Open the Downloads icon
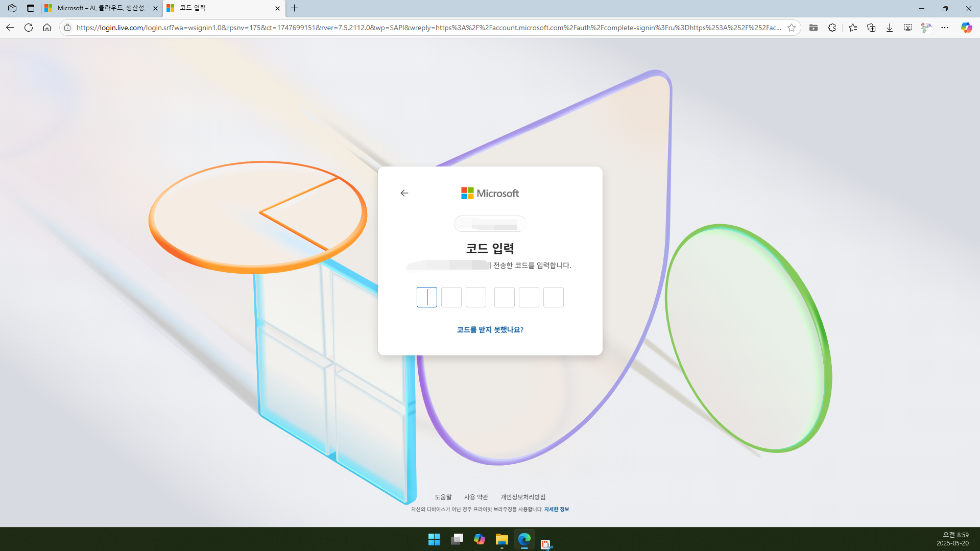This screenshot has width=980, height=551. click(890, 28)
